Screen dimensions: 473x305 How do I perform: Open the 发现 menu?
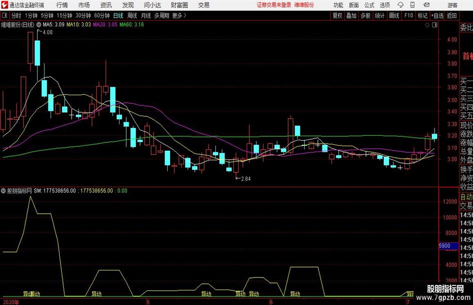click(128, 5)
